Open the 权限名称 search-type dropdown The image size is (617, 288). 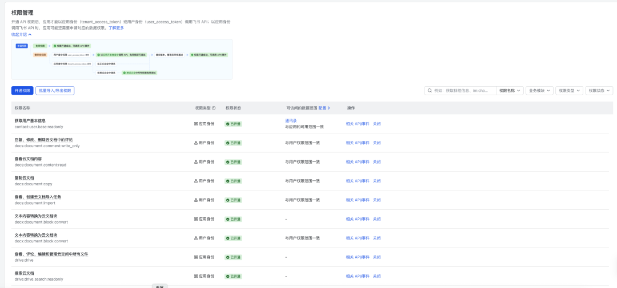click(510, 91)
